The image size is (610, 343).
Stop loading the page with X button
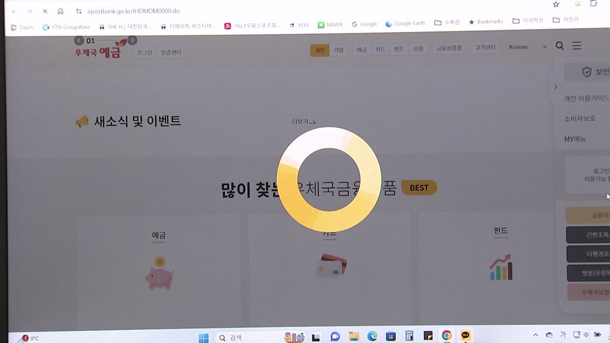pyautogui.click(x=45, y=11)
